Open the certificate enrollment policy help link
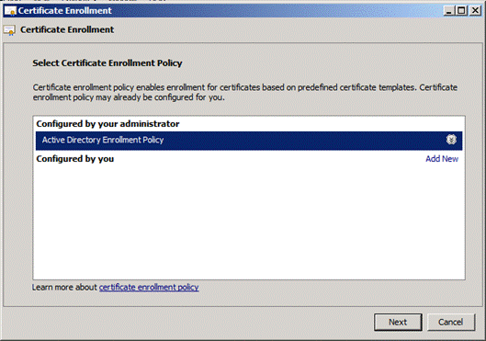Screen dimensions: 486x341 [x=149, y=288]
